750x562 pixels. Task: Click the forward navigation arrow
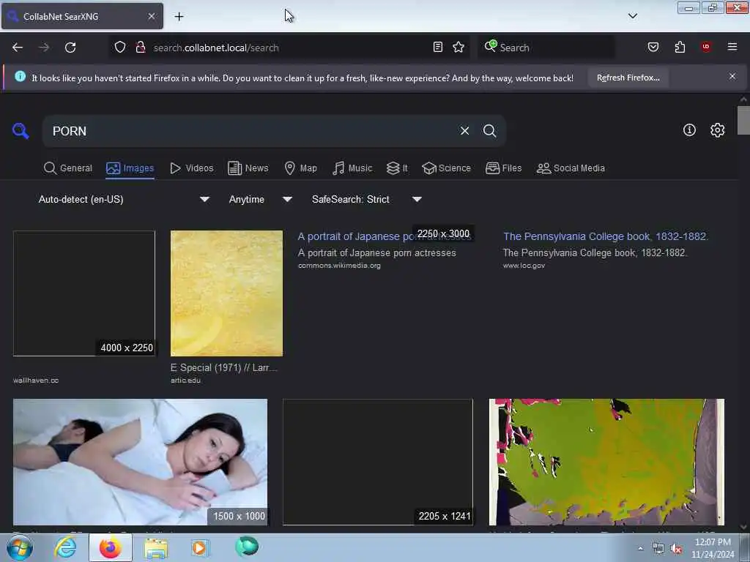coord(44,48)
